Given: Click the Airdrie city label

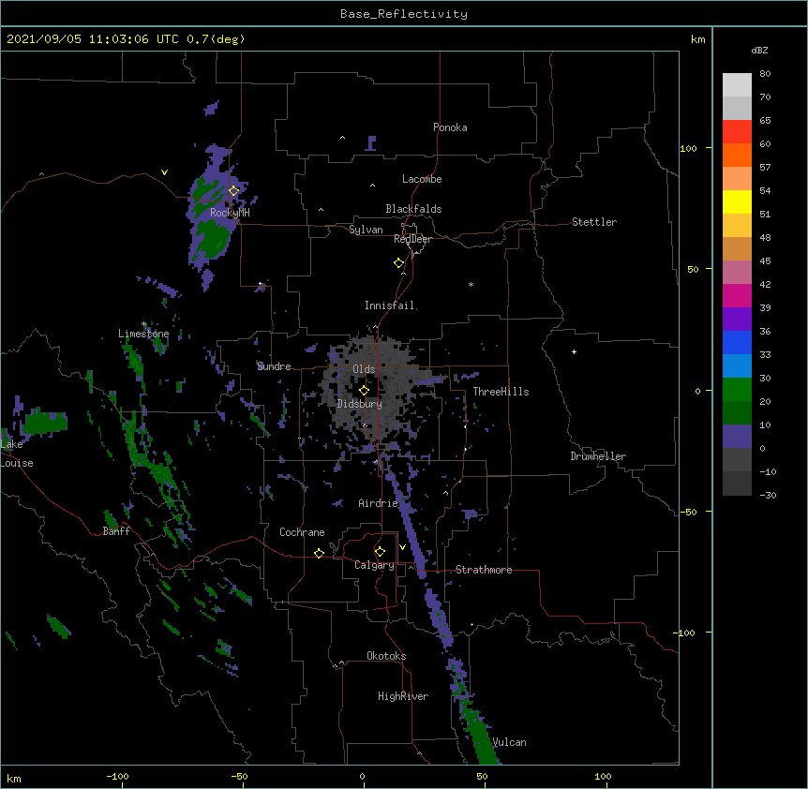Looking at the screenshot, I should [x=378, y=503].
